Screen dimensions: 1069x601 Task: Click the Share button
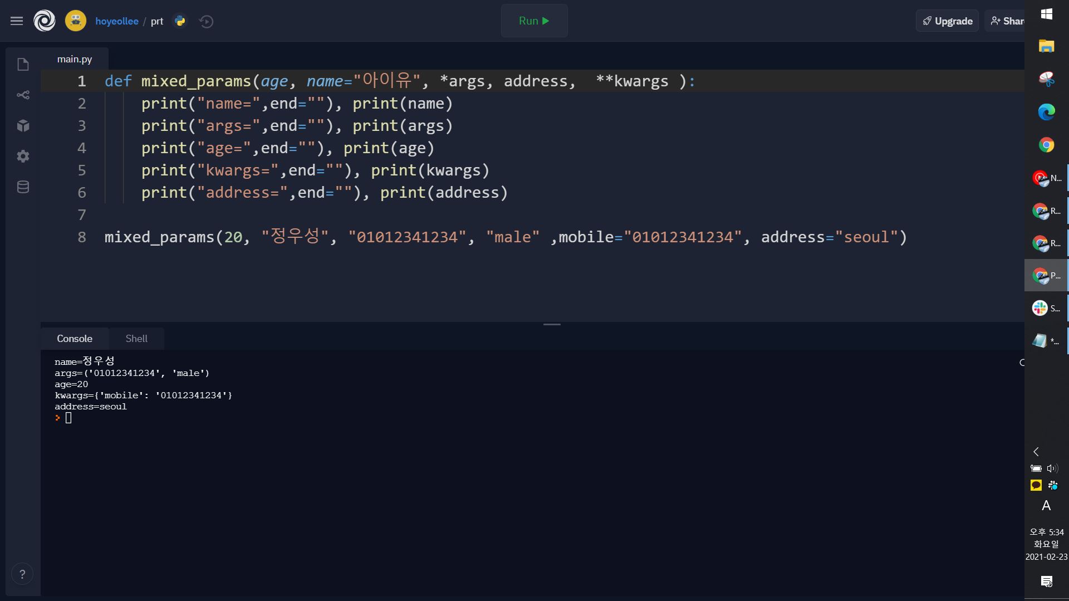coord(1006,21)
